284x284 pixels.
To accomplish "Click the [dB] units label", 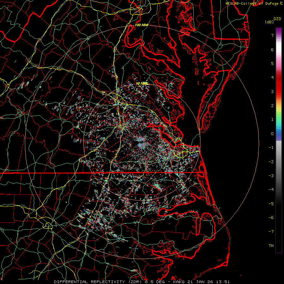I will pos(269,22).
